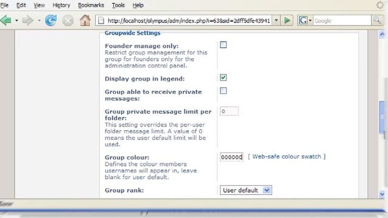Click the Group rank label

(x=124, y=190)
